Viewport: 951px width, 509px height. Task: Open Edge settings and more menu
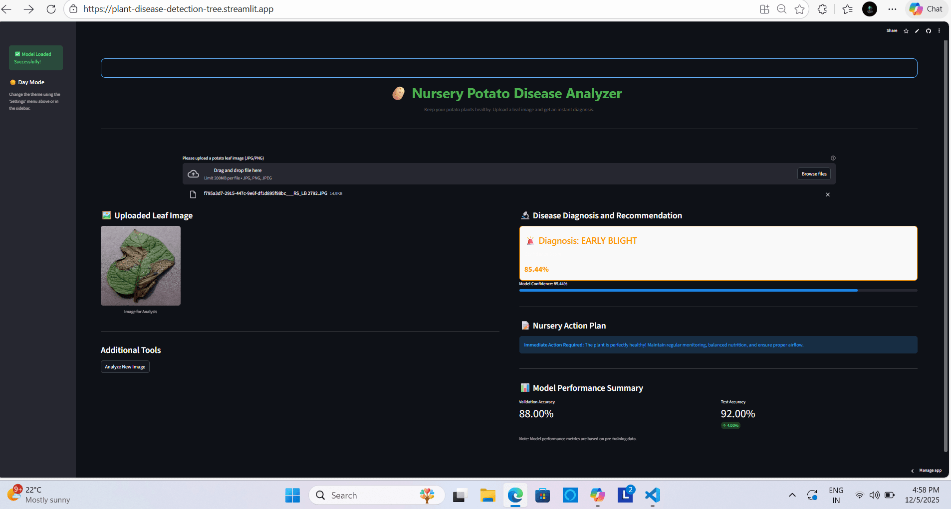coord(892,9)
